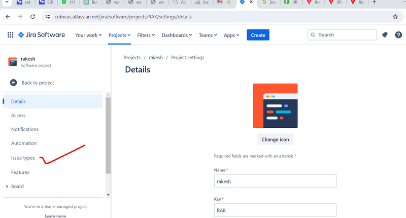
Task: Open the Your work dropdown
Action: click(x=89, y=35)
